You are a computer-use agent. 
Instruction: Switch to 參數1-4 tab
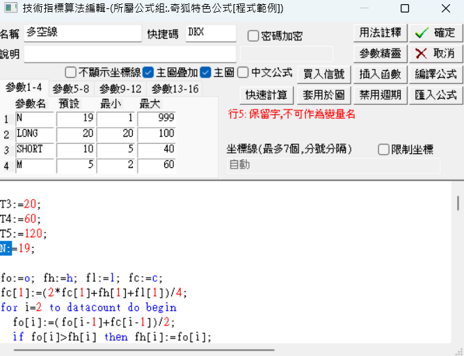[24, 87]
